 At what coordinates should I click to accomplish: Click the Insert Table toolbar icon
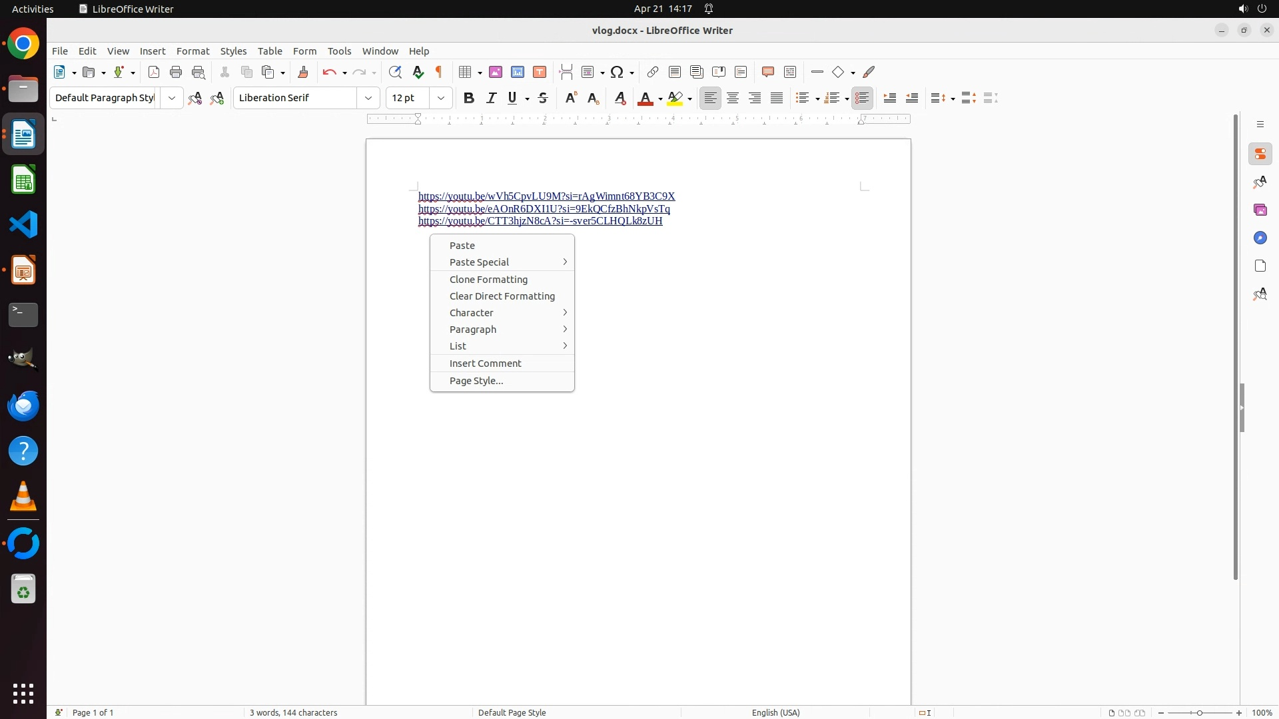(x=466, y=72)
